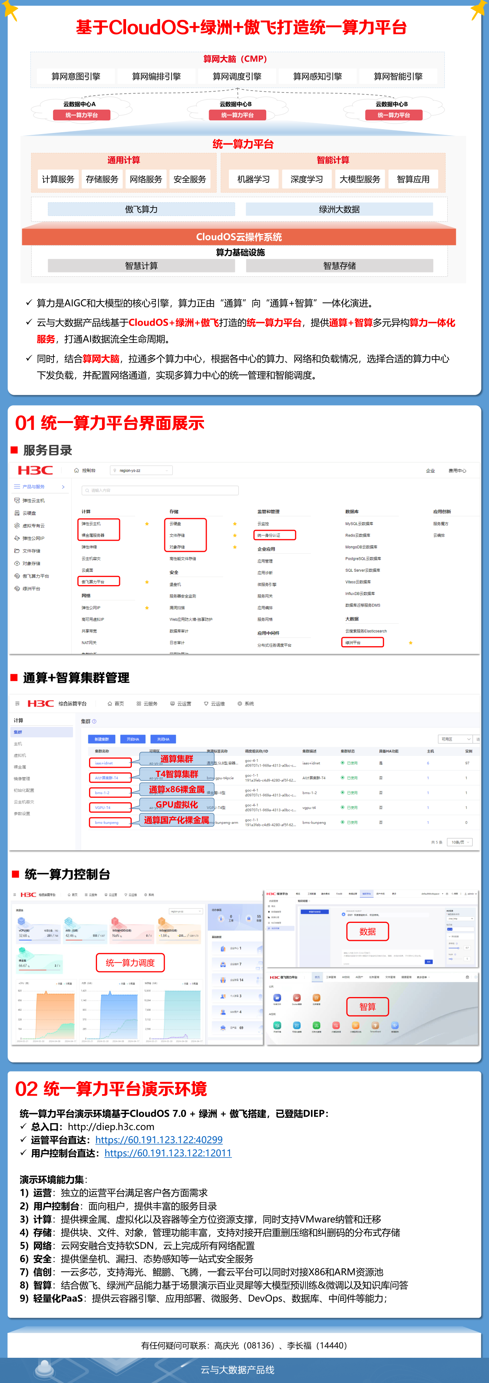Open the 10条/页 page size dropdown
This screenshot has width=489, height=1383.
coord(461,842)
